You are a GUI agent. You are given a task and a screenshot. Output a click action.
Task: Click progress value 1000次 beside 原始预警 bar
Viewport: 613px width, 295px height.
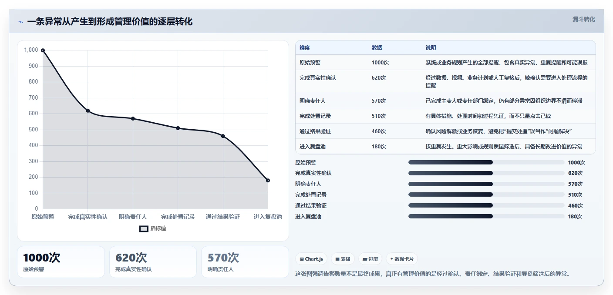pyautogui.click(x=576, y=162)
